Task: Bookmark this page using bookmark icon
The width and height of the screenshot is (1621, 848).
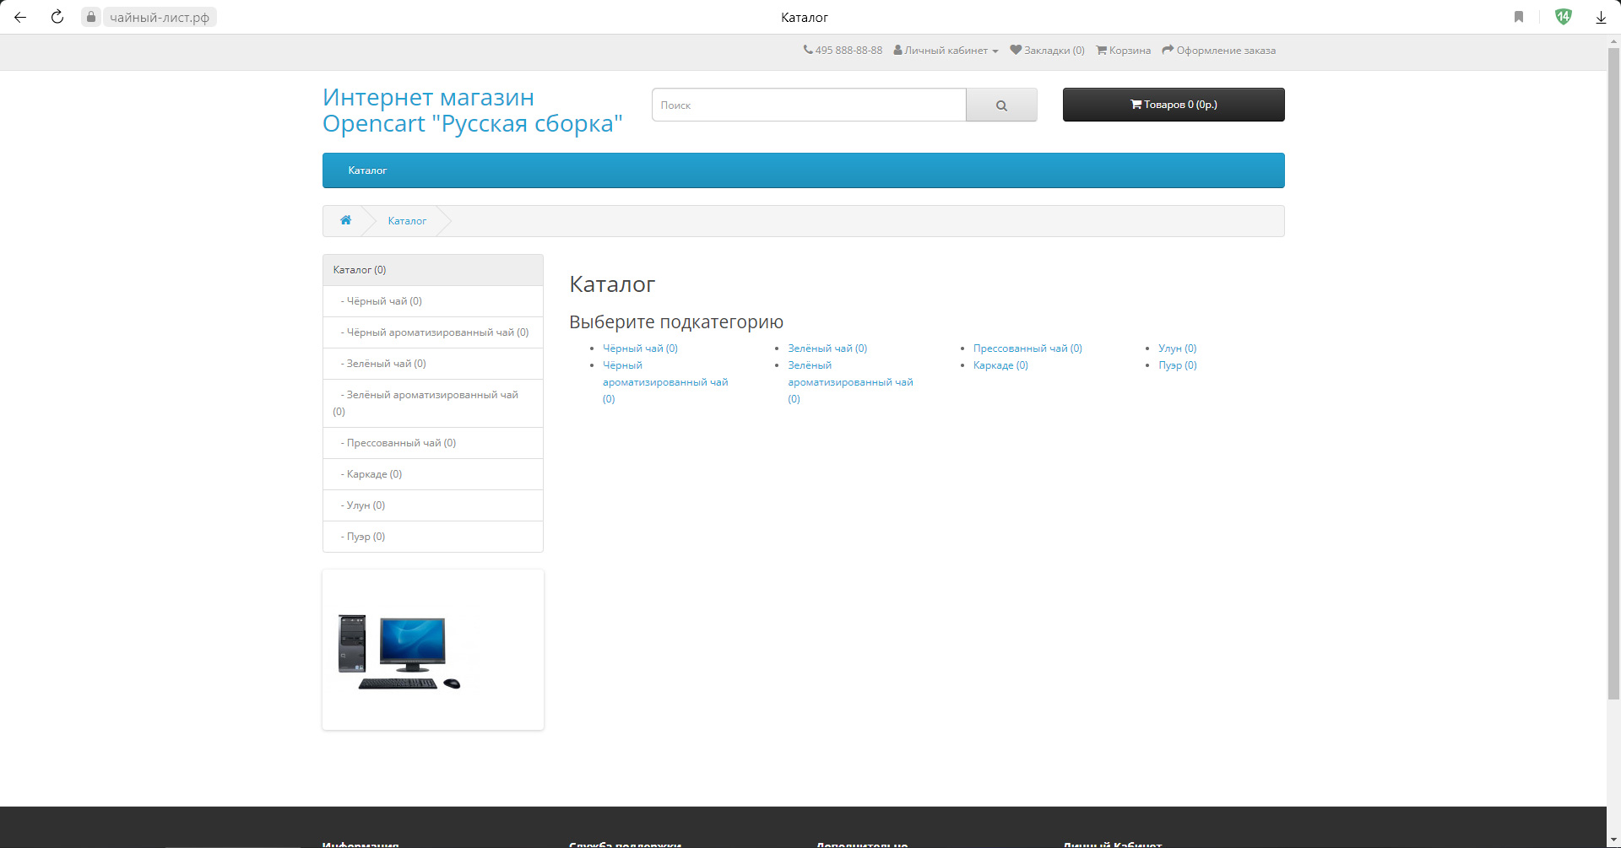Action: click(1519, 17)
